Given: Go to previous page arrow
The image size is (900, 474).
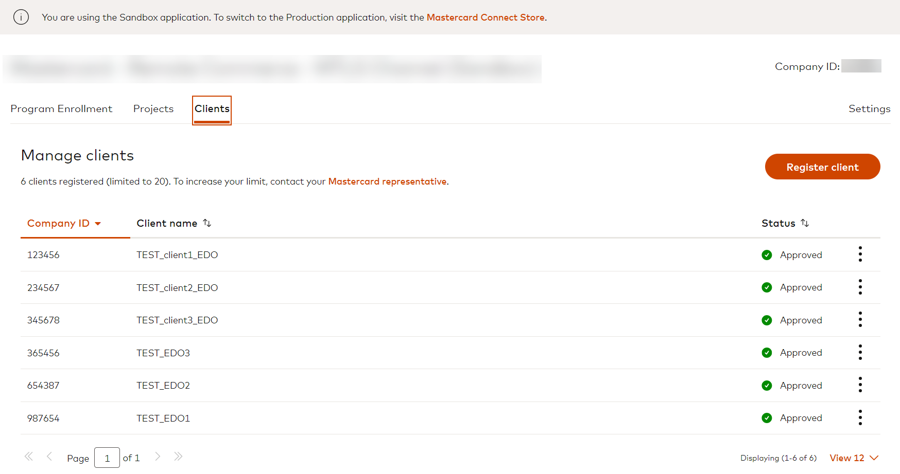Looking at the screenshot, I should pyautogui.click(x=49, y=457).
